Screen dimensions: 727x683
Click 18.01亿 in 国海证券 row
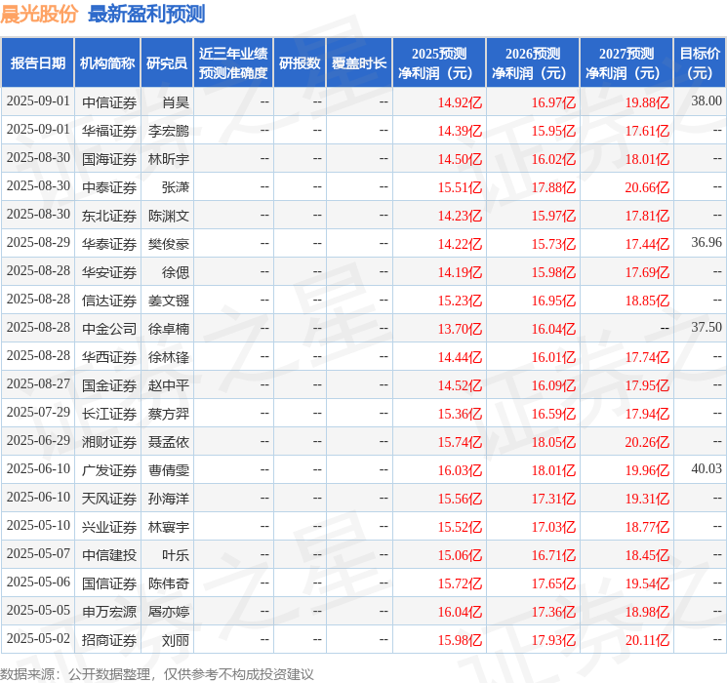tap(647, 159)
